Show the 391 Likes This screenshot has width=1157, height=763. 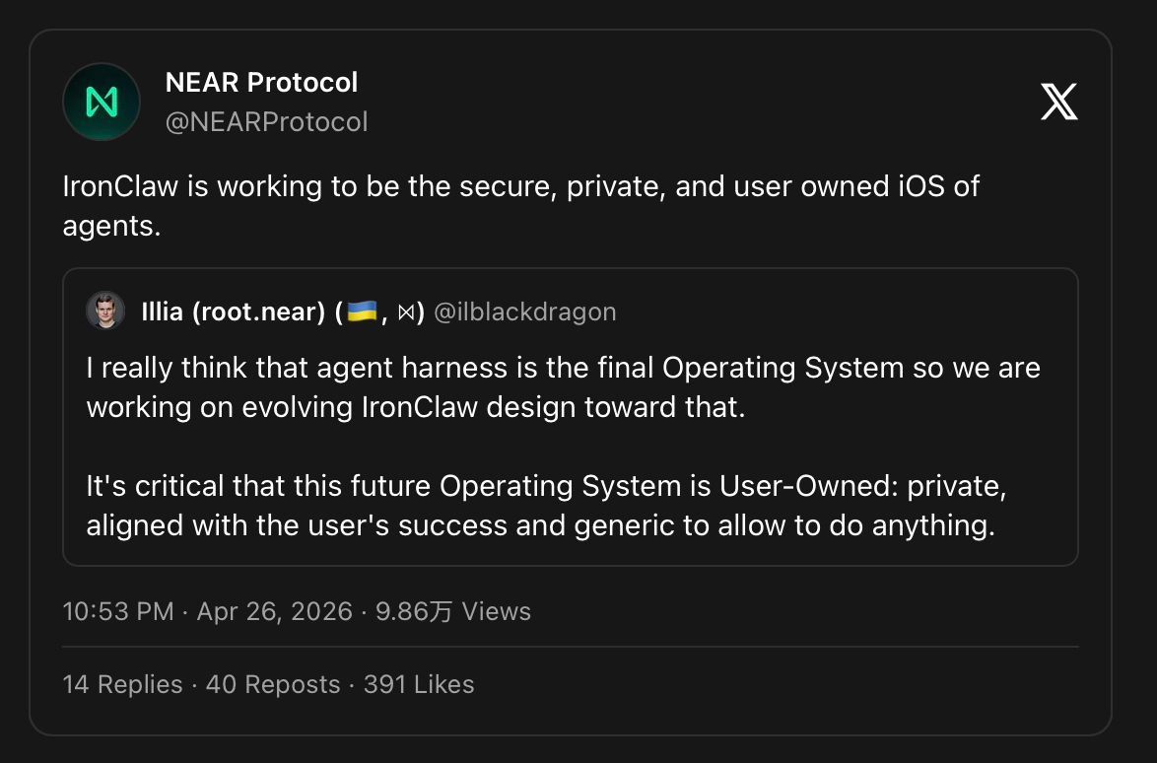point(419,684)
